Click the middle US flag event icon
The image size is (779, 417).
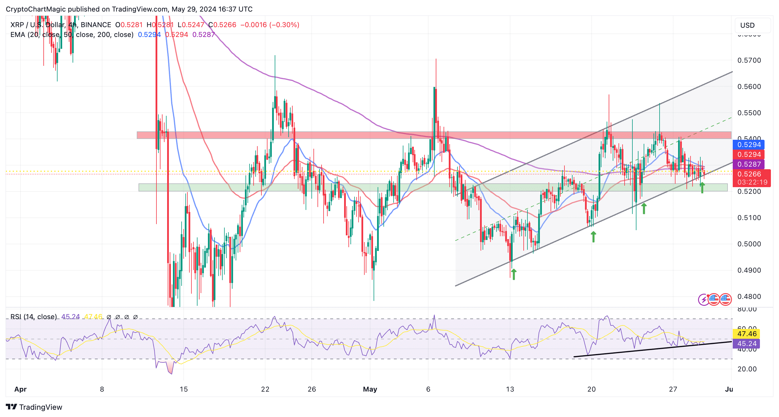(x=714, y=299)
